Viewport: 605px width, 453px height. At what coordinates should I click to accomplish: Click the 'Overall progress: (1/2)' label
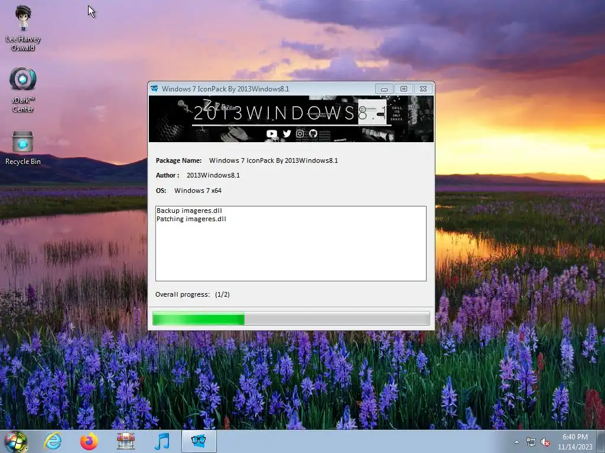coord(192,294)
